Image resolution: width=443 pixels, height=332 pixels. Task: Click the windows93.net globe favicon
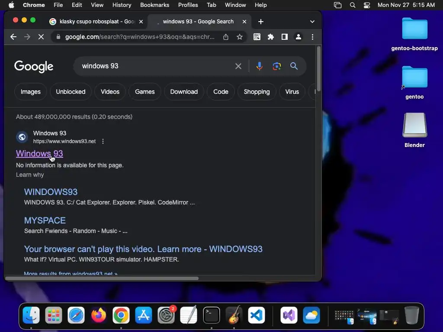coord(22,137)
